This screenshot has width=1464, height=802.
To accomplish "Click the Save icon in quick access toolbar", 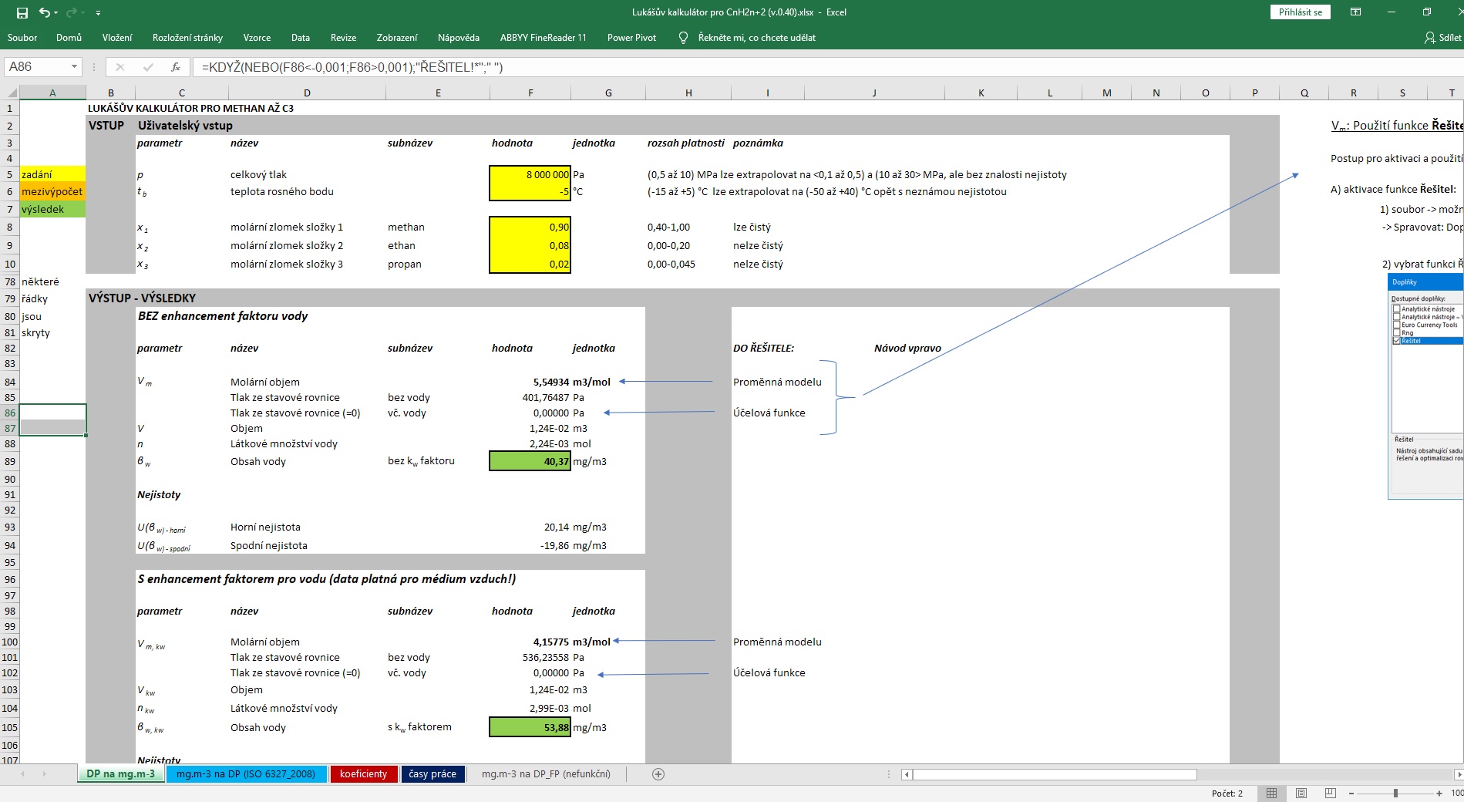I will tap(22, 12).
